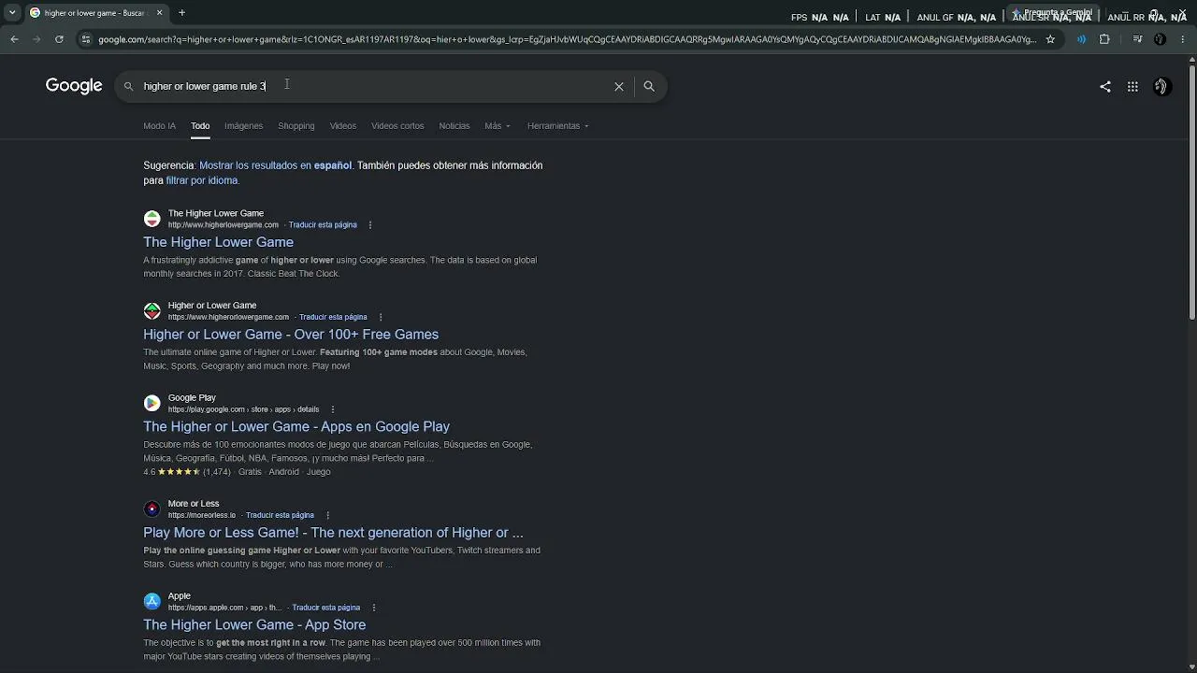This screenshot has width=1197, height=673.
Task: Clear the search box text
Action: 618,86
